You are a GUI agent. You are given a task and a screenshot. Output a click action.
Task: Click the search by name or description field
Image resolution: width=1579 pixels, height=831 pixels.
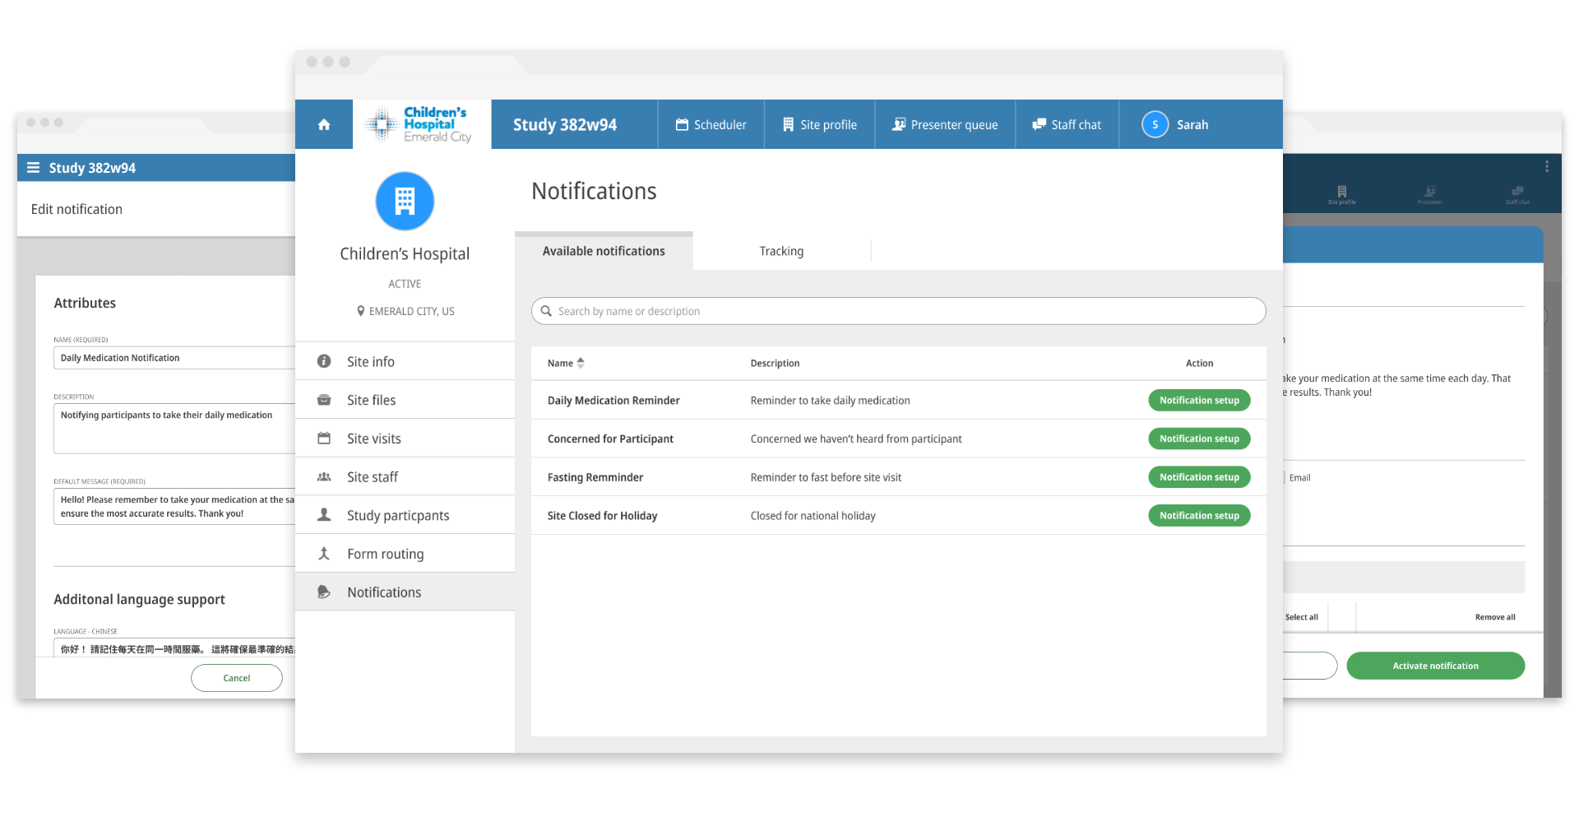click(898, 311)
